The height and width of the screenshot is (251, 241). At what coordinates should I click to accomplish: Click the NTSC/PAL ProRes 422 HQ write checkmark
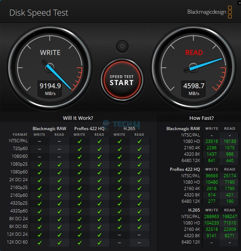click(79, 141)
